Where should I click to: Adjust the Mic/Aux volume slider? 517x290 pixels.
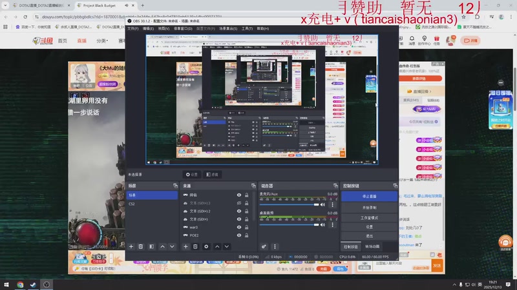(x=289, y=204)
